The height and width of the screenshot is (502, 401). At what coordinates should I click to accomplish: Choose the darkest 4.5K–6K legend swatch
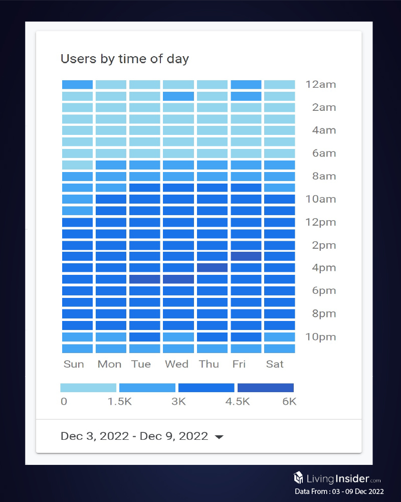coord(266,388)
